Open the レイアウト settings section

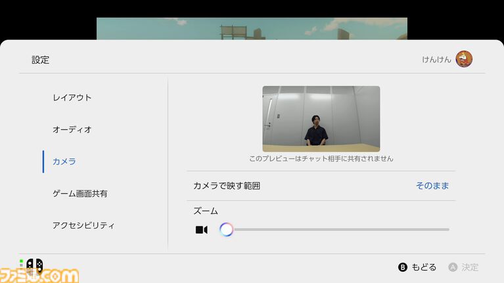72,98
